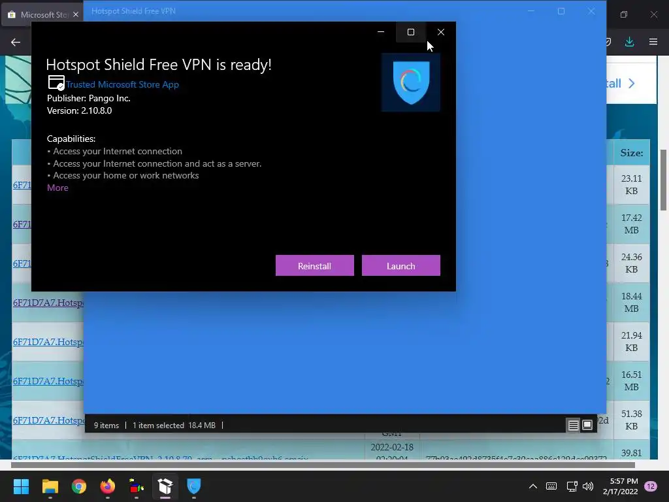
Task: Select the 17.42 MB size cell
Action: (632, 224)
